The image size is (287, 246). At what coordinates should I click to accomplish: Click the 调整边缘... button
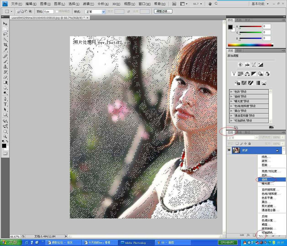tap(163, 11)
